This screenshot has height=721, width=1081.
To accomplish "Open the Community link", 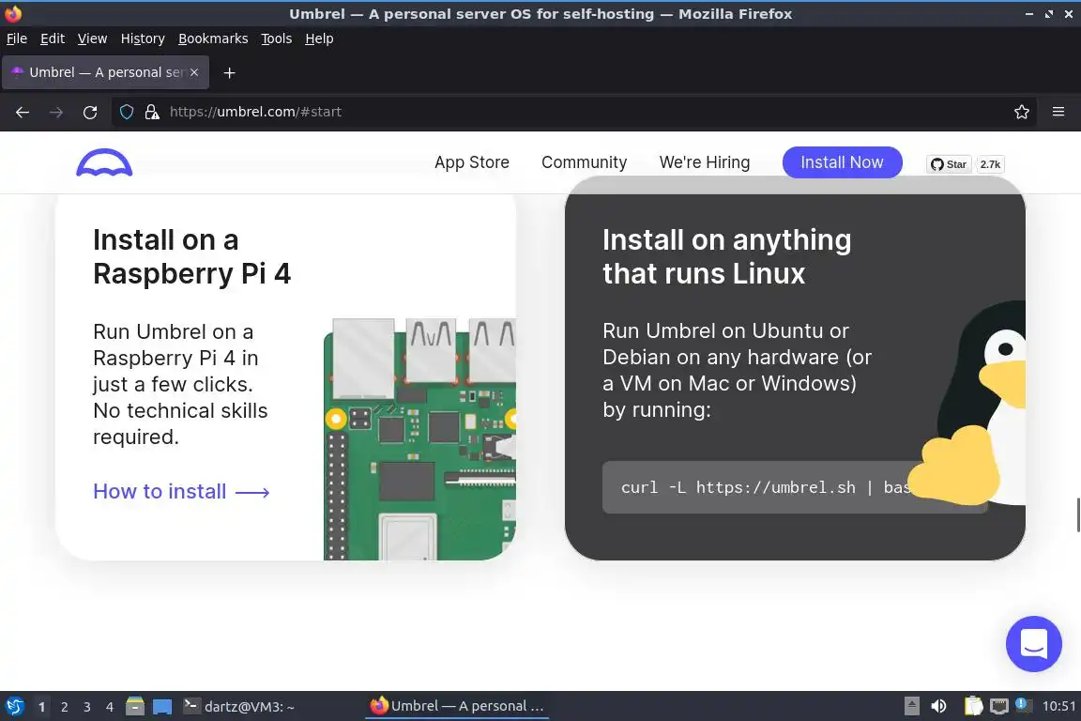I will pos(584,162).
